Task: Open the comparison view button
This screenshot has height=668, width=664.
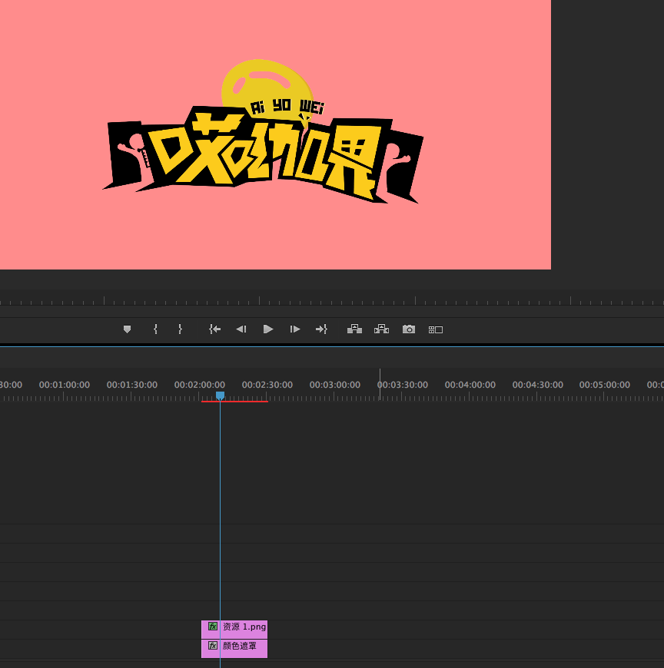Action: coord(436,329)
